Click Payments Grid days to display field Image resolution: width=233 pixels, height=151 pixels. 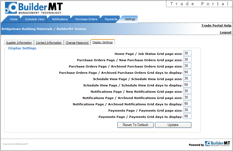187,116
